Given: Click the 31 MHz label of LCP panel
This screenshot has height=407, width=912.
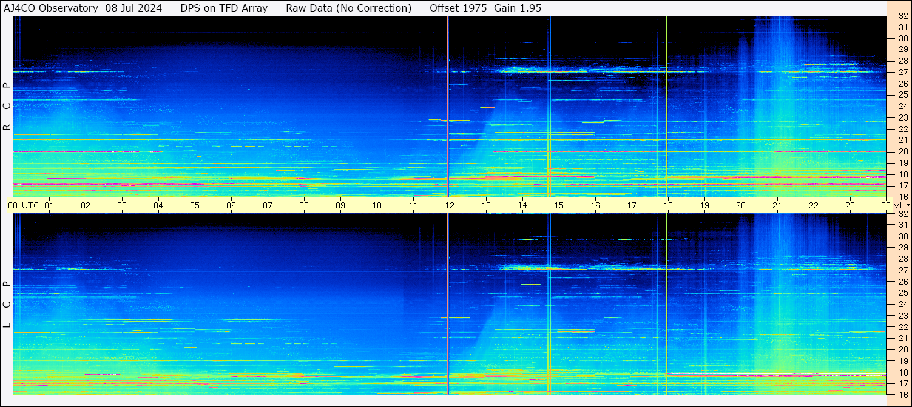Looking at the screenshot, I should (902, 225).
